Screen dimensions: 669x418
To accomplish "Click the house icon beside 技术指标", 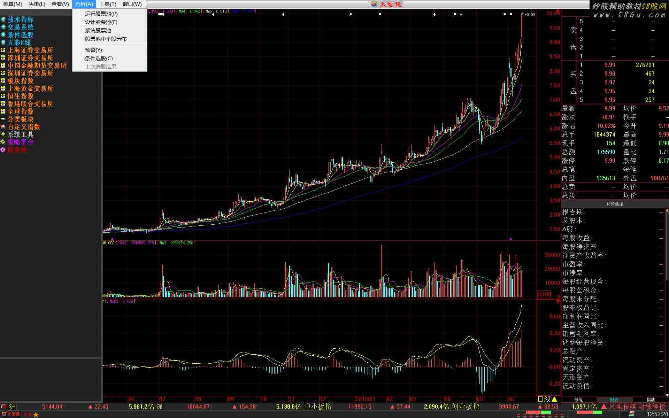I will click(3, 20).
